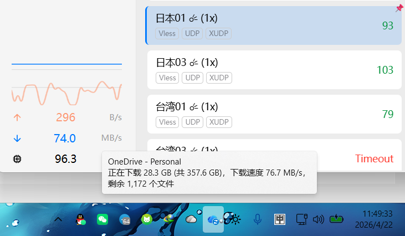
Task: Click the orange traffic graph
Action: (x=66, y=93)
